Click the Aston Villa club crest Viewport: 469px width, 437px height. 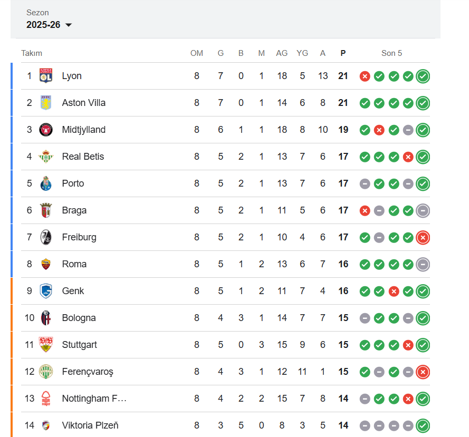pyautogui.click(x=46, y=103)
